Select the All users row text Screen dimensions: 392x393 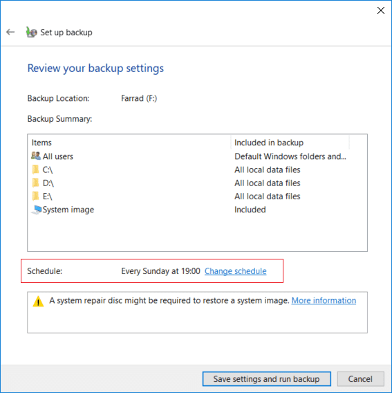[58, 156]
